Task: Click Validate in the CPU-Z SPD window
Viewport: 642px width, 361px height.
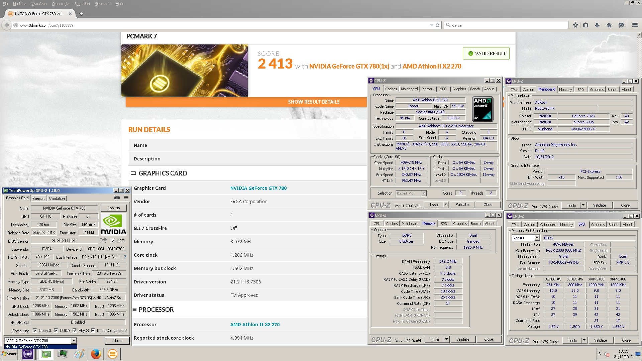Action: click(601, 340)
